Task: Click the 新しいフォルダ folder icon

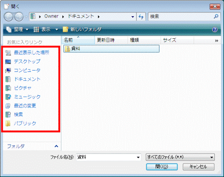Action: [x=65, y=29]
